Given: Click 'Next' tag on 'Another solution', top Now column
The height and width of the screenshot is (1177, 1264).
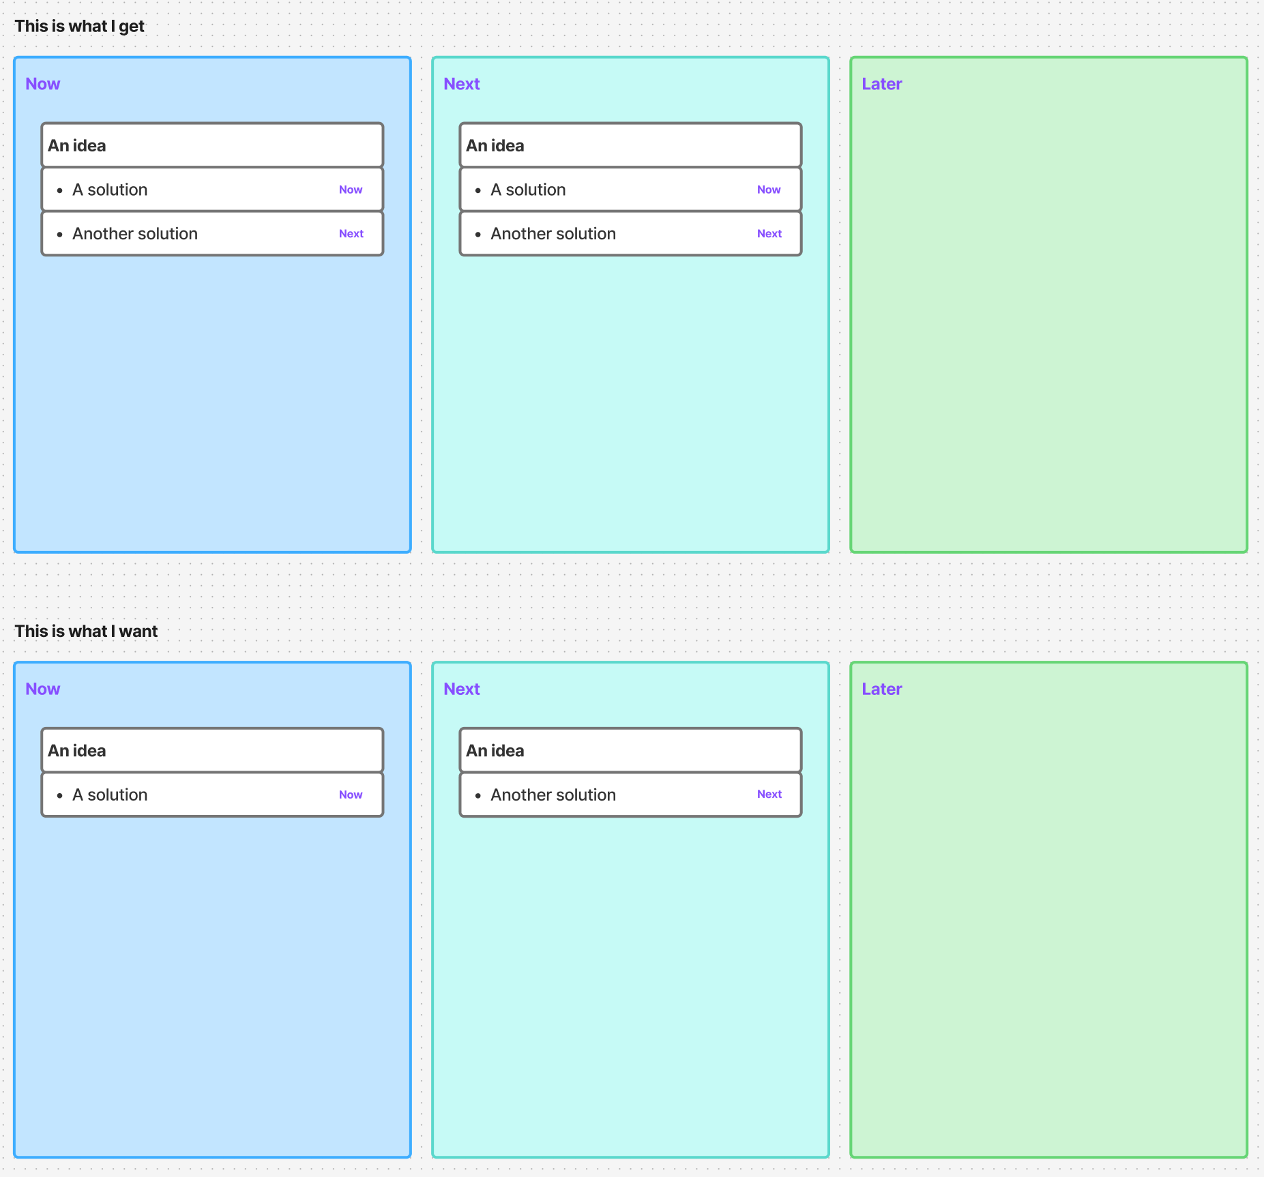Looking at the screenshot, I should 351,233.
